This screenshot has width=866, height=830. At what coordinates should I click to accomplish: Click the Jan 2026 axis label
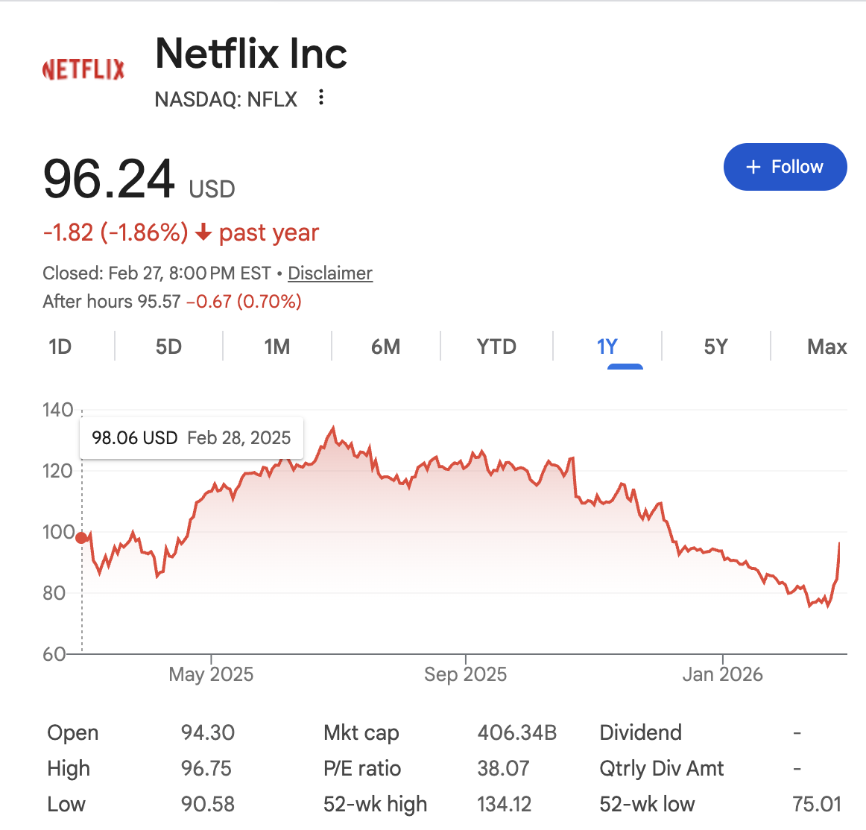722,674
